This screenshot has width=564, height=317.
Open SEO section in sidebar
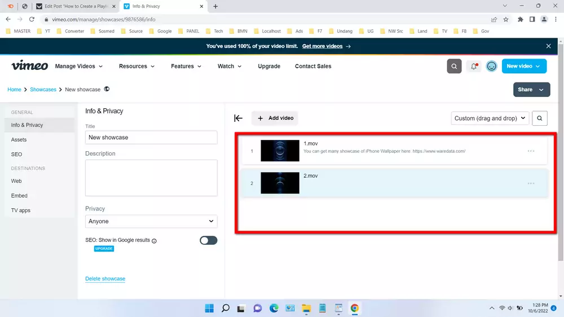(x=16, y=155)
